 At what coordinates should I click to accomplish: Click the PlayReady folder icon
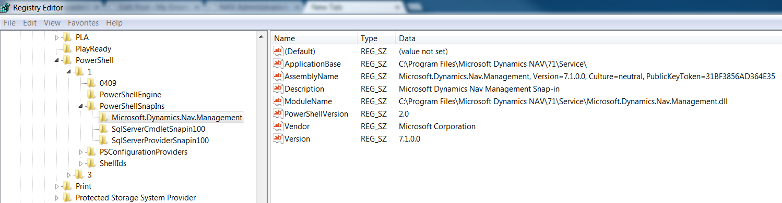point(67,49)
